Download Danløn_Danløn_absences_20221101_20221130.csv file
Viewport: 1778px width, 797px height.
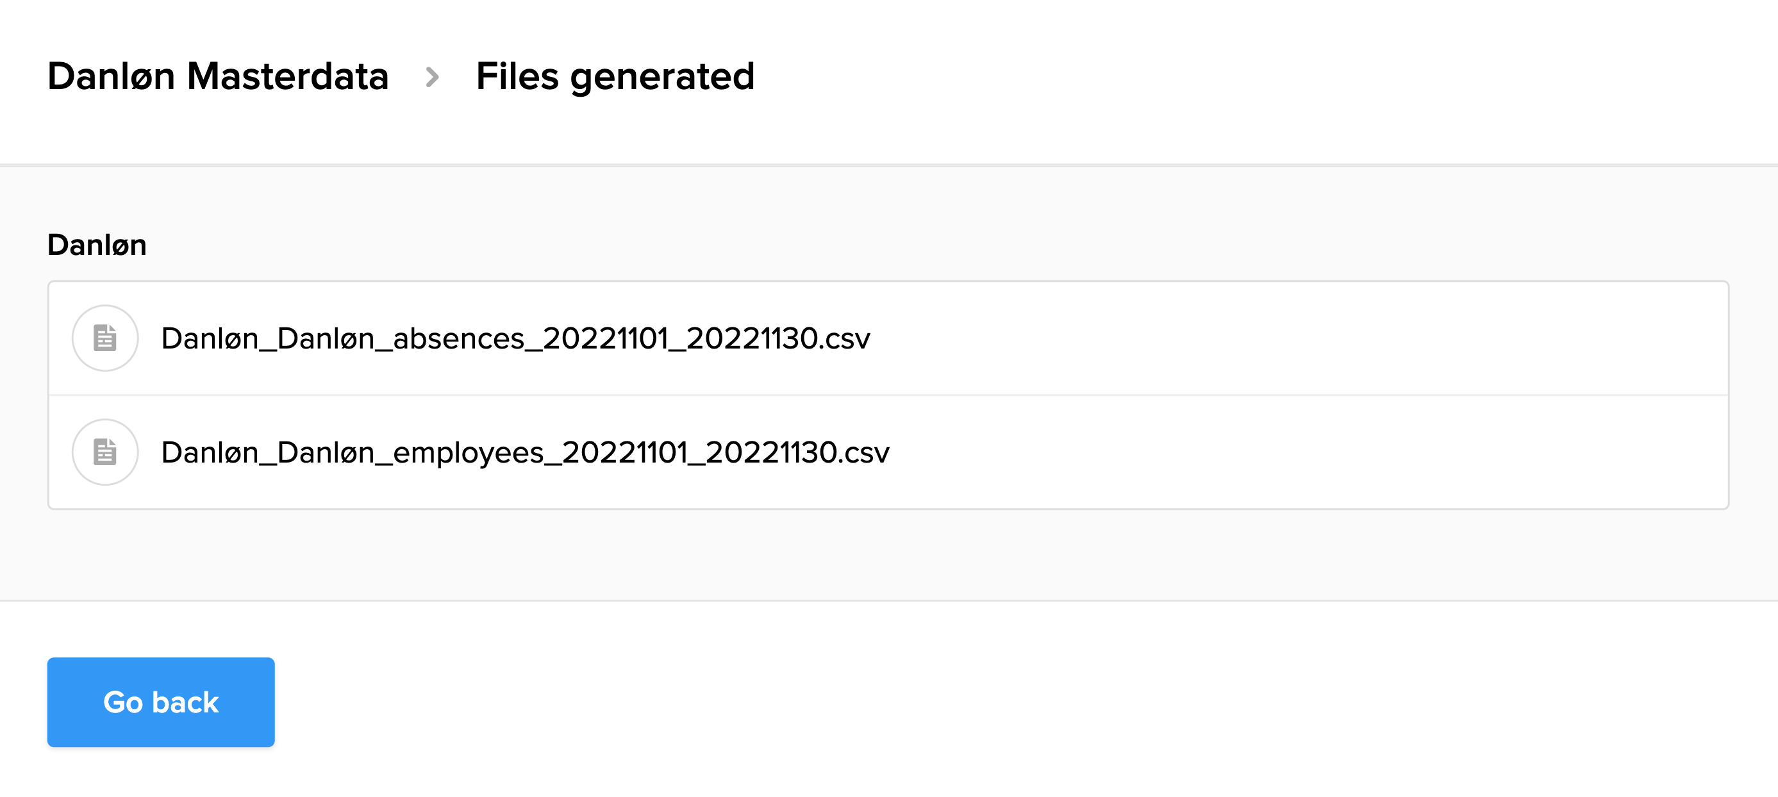[515, 339]
